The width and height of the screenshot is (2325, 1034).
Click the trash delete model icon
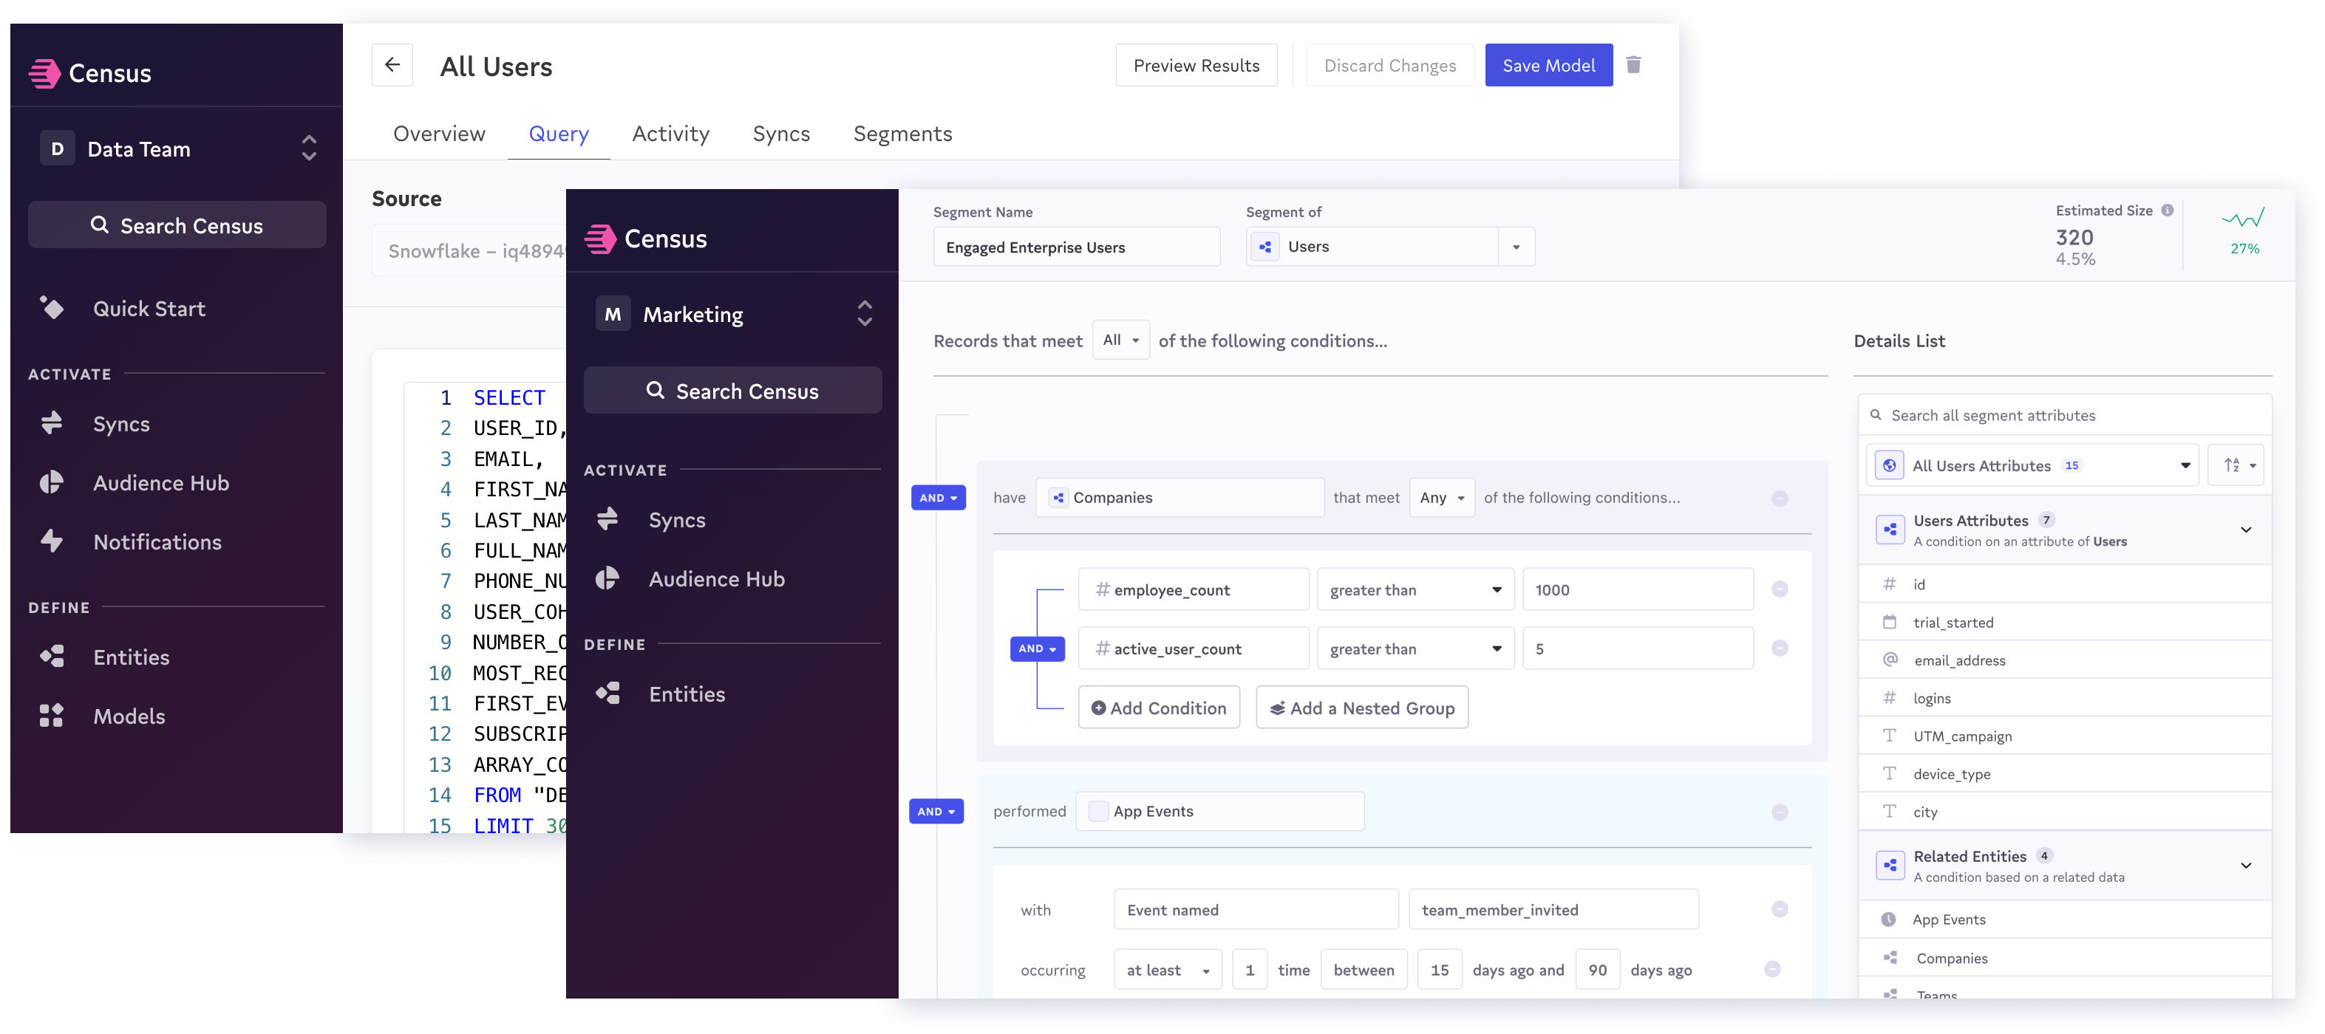pos(1633,65)
